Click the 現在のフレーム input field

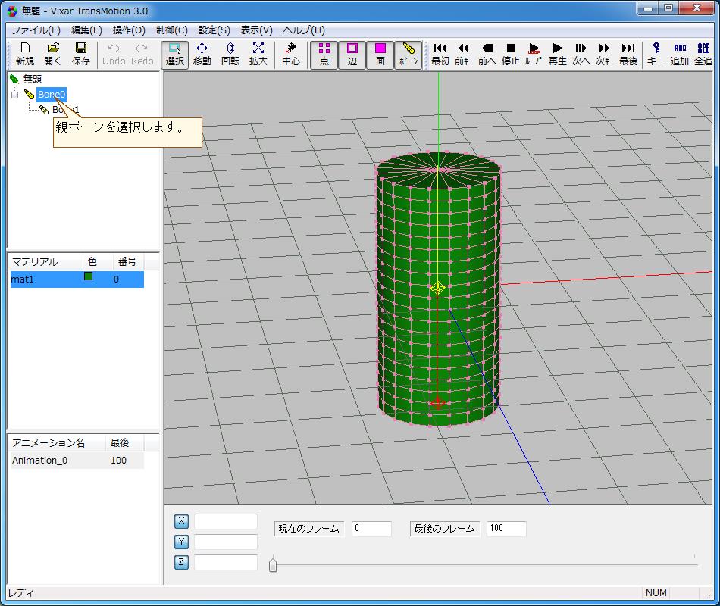tap(371, 529)
